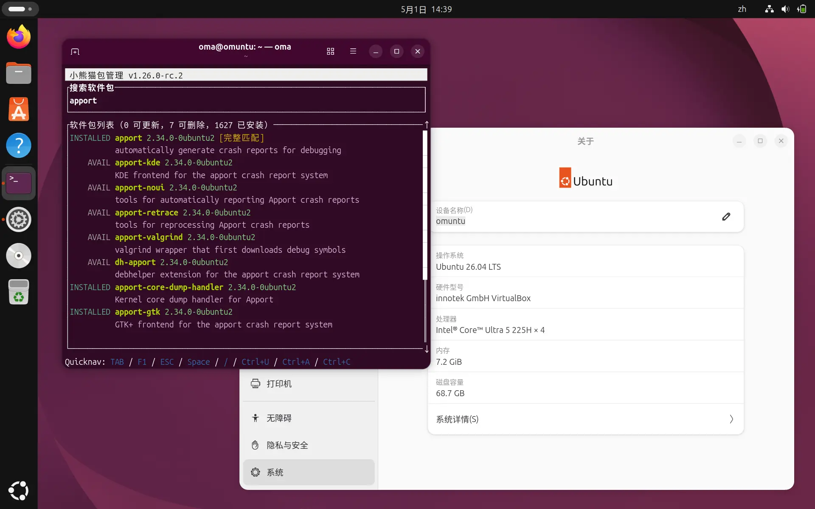The height and width of the screenshot is (509, 815).
Task: Click the scroll up arrow in package list
Action: tap(427, 125)
